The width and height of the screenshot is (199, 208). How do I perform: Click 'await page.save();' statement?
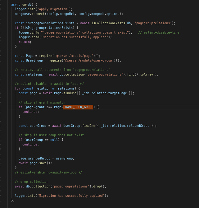click(x=35, y=163)
